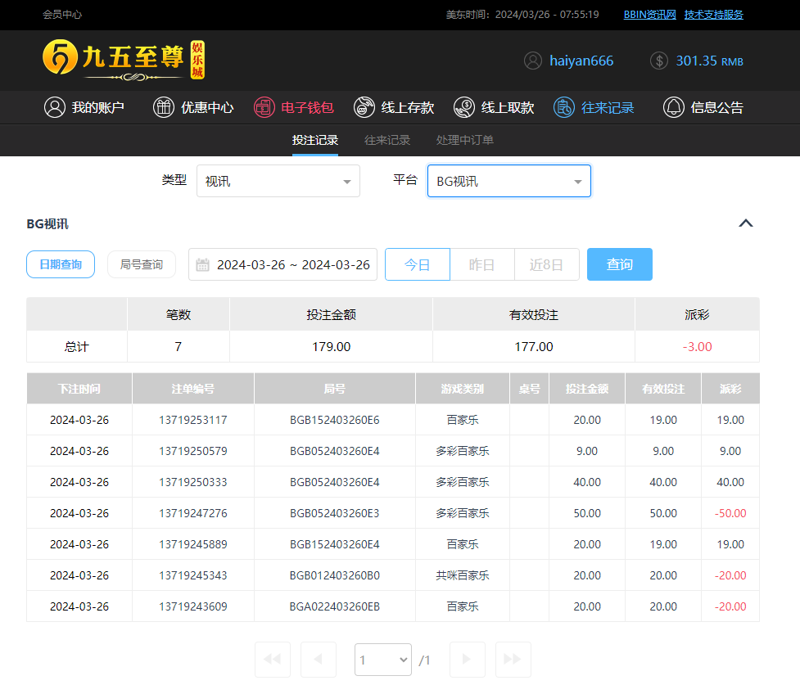Switch to 局号查询 query mode

(142, 264)
